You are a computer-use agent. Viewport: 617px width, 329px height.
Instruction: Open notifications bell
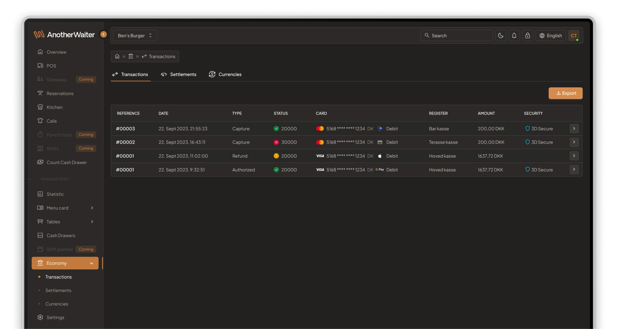pos(514,35)
